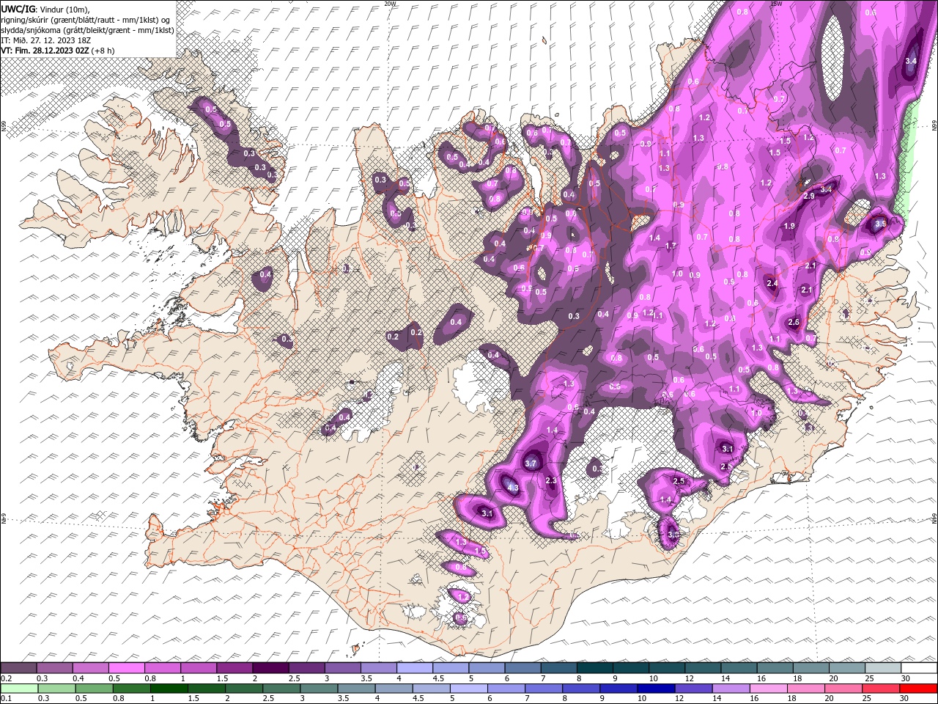Pick the dark teal 8 swatch in upper legend
Screen dimensions: 938x704
[595, 668]
